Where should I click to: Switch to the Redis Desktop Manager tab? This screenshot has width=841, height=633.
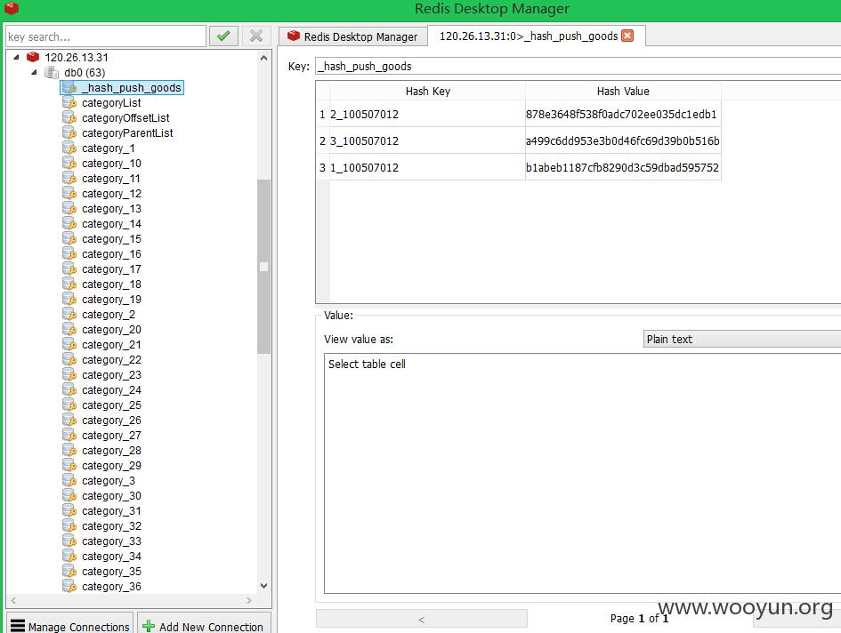point(353,36)
